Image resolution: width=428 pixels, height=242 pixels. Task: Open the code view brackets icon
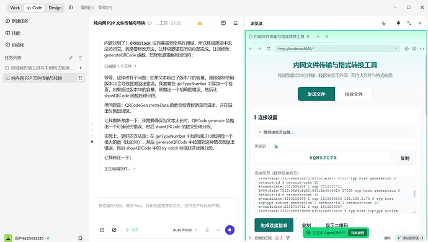coord(422,48)
